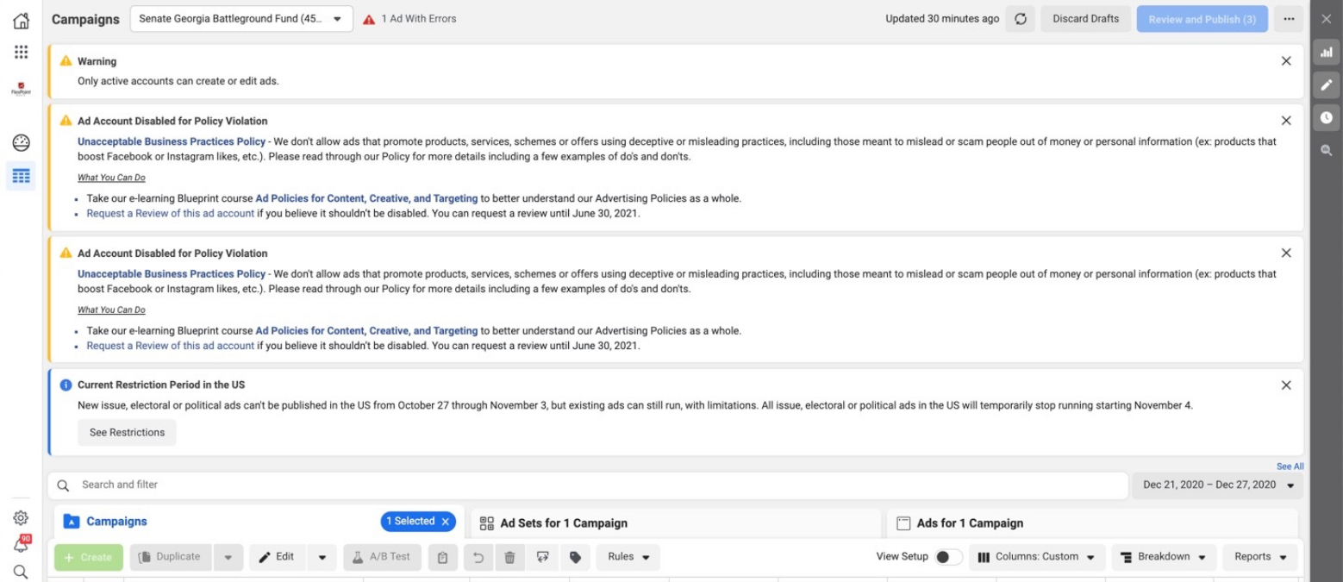The width and height of the screenshot is (1343, 582).
Task: Click Request a Review link in upper banner
Action: click(171, 214)
